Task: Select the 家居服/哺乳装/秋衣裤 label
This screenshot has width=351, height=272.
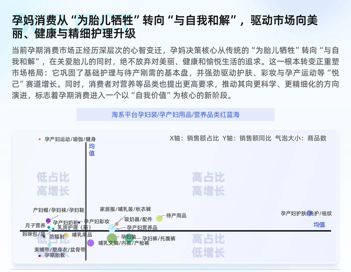Action: tap(125, 209)
